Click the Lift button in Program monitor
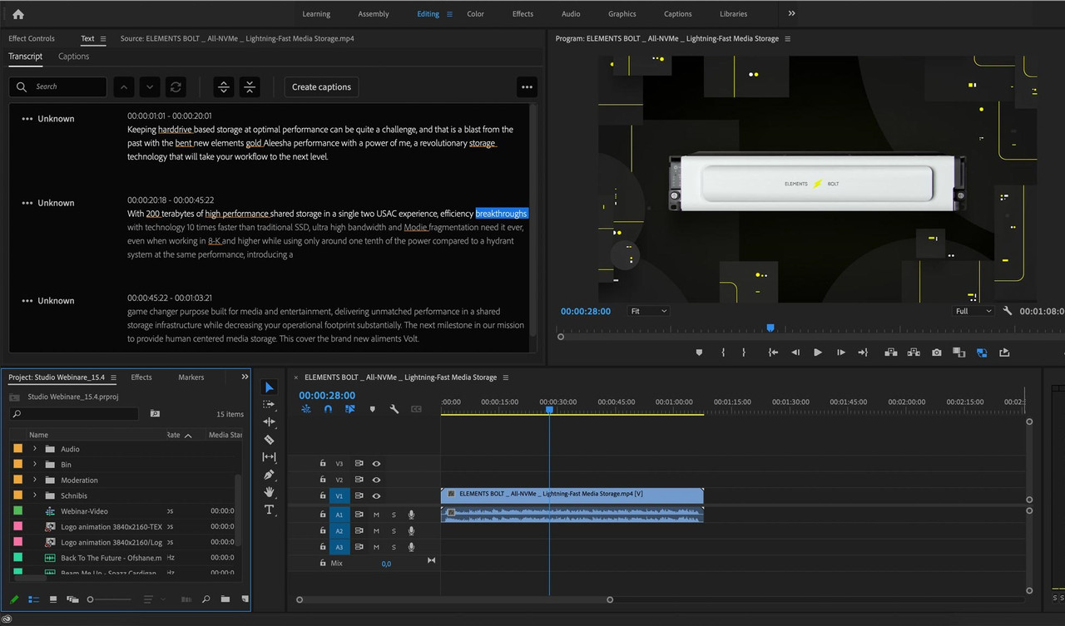The height and width of the screenshot is (626, 1065). 891,352
